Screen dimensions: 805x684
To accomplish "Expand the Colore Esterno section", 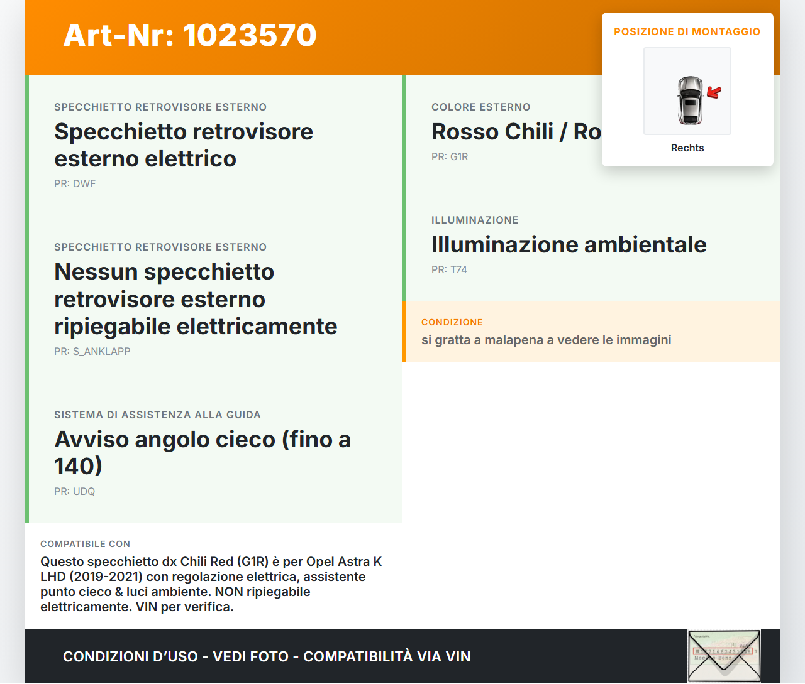I will coord(480,107).
